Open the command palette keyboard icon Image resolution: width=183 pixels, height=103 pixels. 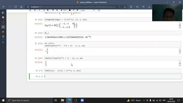tap(99, 10)
